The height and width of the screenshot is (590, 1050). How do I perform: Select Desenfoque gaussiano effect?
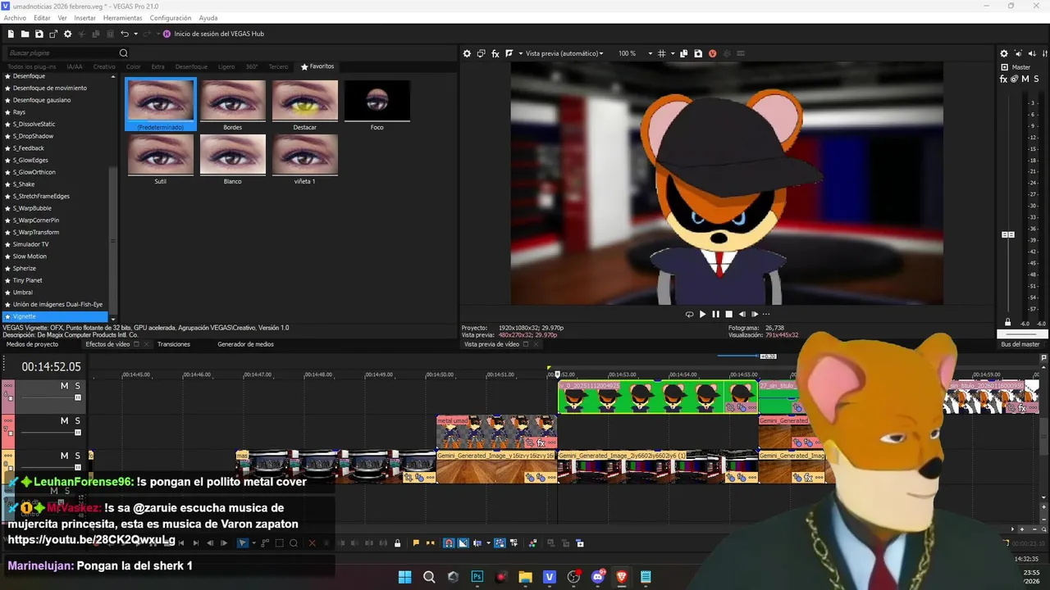coord(42,100)
